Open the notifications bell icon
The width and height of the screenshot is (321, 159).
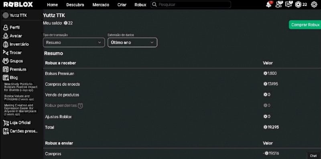(x=269, y=4)
